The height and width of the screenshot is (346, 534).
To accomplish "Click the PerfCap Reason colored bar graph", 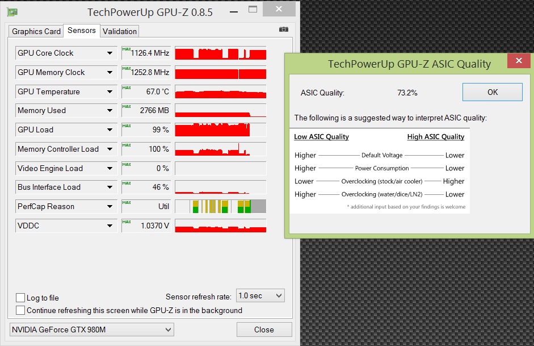I will pyautogui.click(x=221, y=207).
